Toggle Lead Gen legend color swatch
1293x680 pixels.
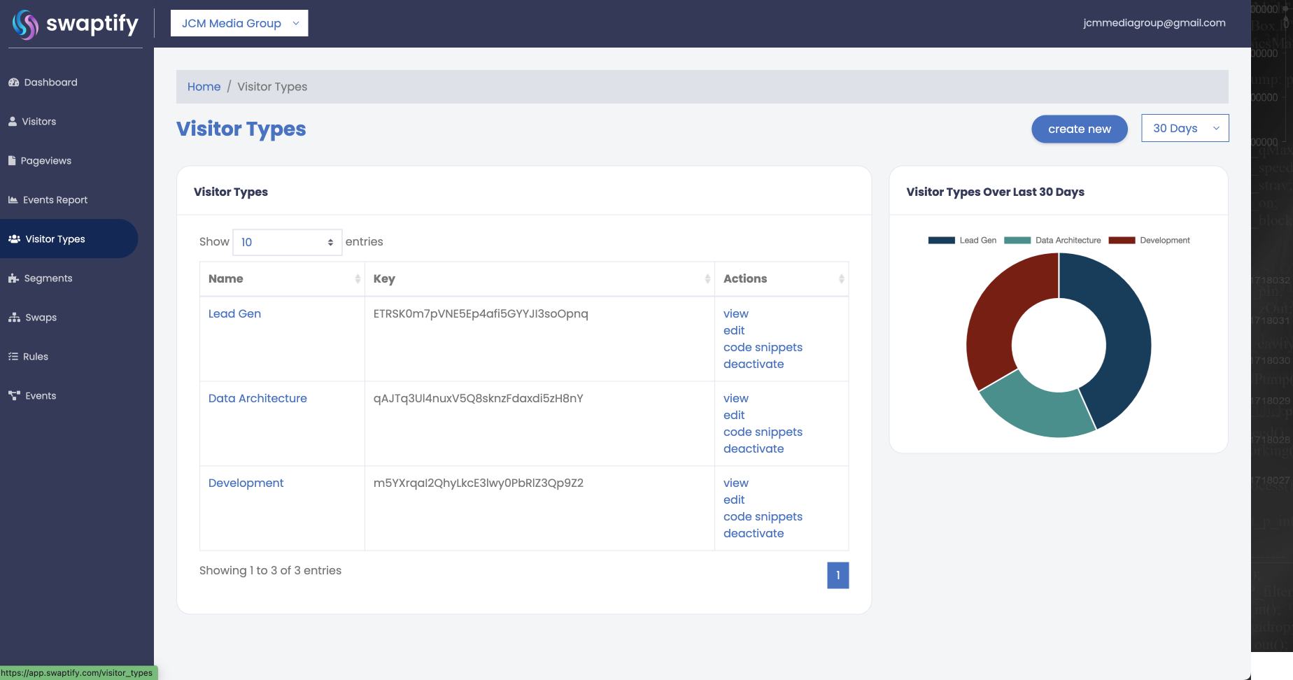click(941, 241)
